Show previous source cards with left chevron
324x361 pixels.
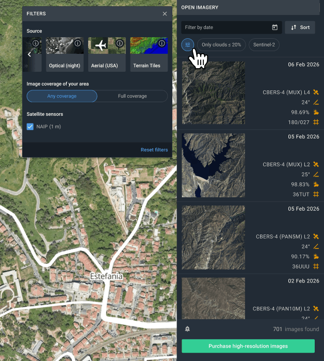(x=29, y=54)
